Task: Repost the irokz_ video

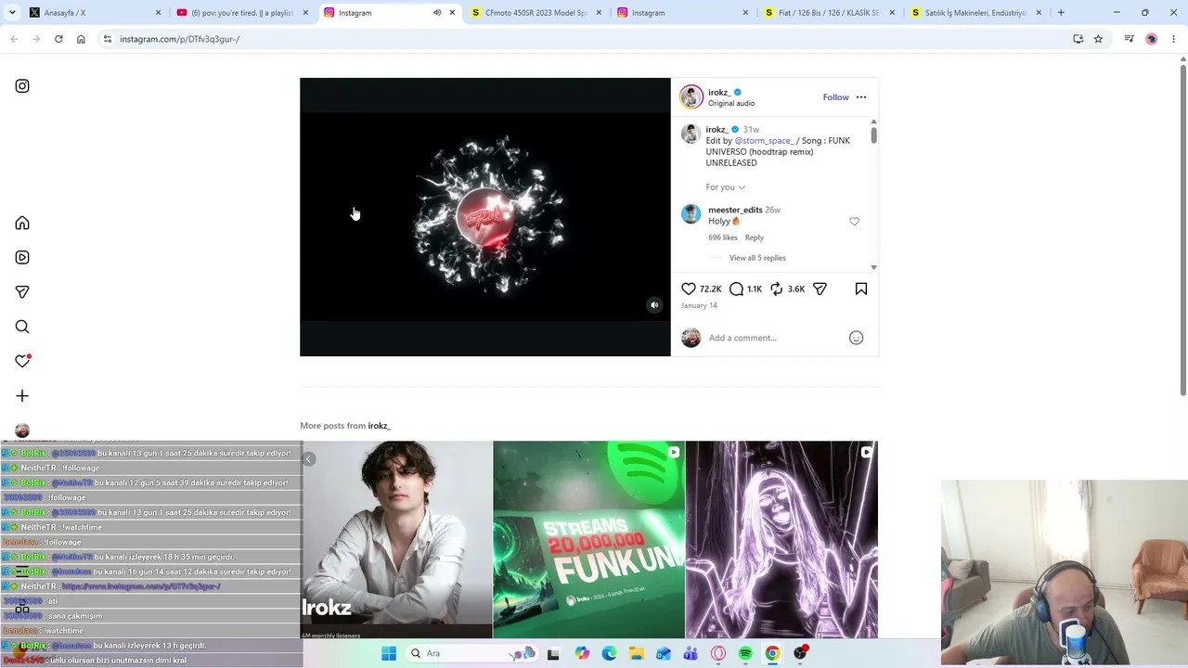Action: pos(776,289)
